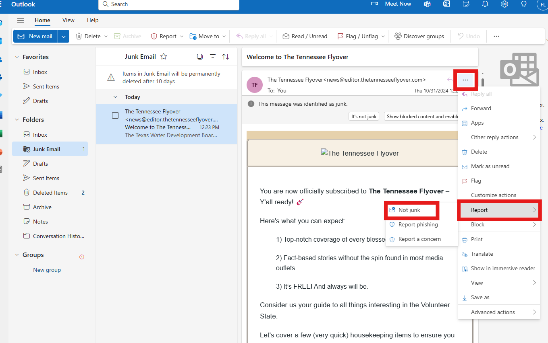Select Show in immersive reader

coord(499,268)
